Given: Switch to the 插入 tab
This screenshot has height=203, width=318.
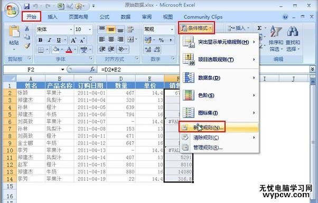Looking at the screenshot, I should [x=52, y=17].
